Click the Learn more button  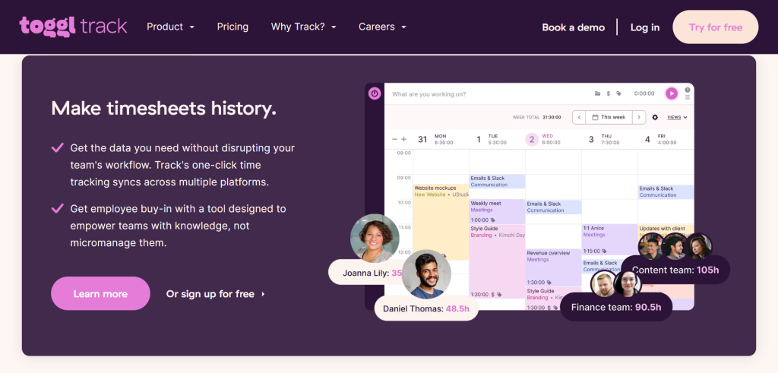point(100,294)
